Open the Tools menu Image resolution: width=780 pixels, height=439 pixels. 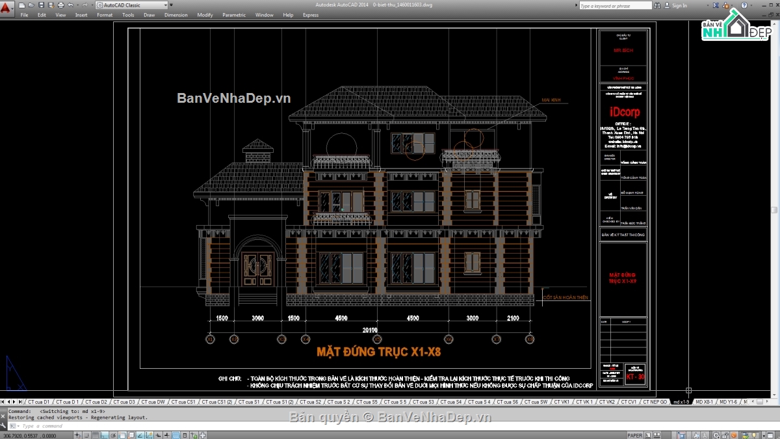pos(128,15)
